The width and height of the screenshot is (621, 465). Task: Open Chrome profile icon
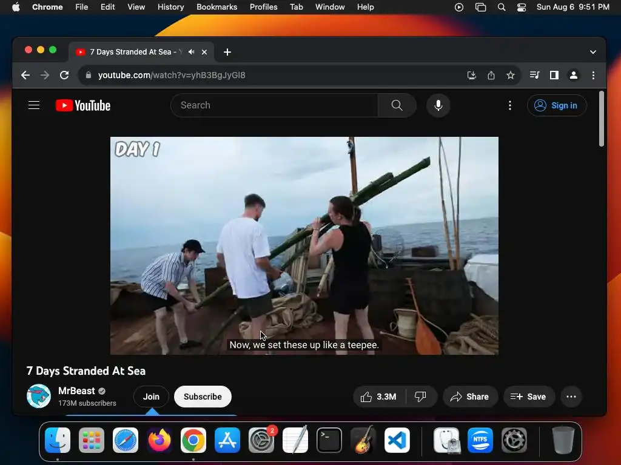pyautogui.click(x=574, y=75)
